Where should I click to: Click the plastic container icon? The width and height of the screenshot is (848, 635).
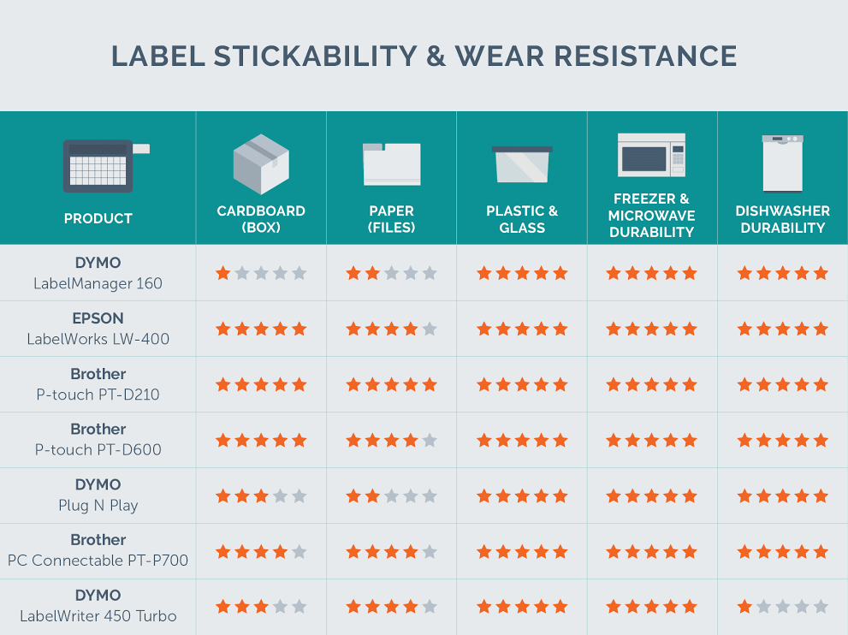click(x=522, y=164)
